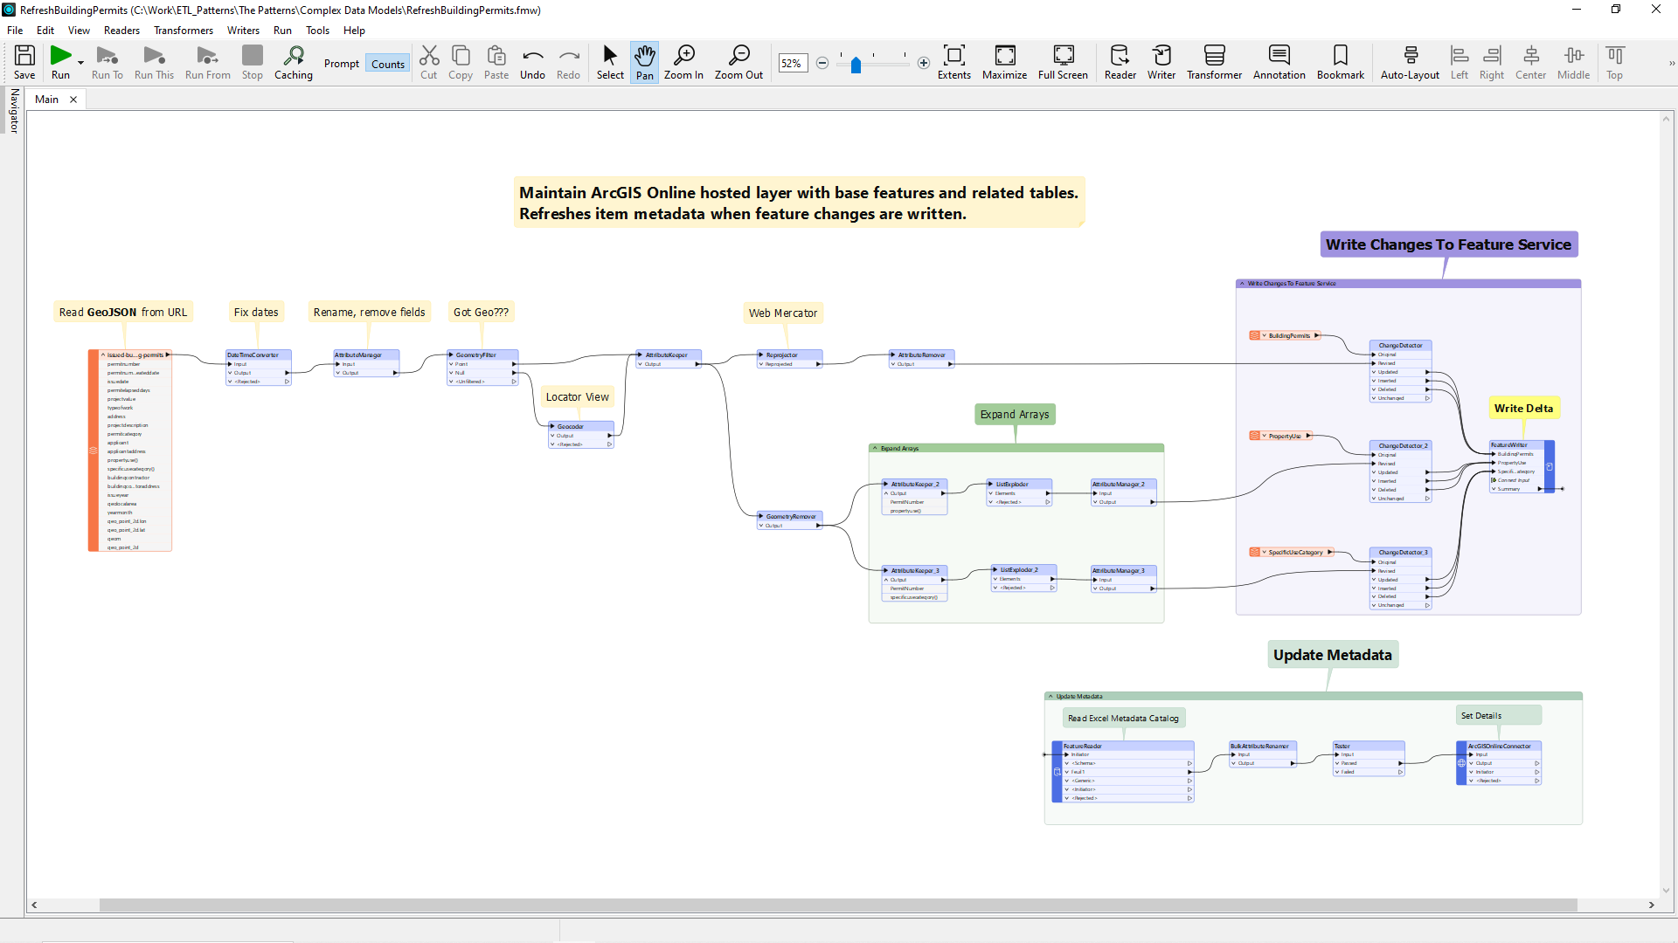1678x943 pixels.
Task: Select the Pan tool
Action: [644, 61]
